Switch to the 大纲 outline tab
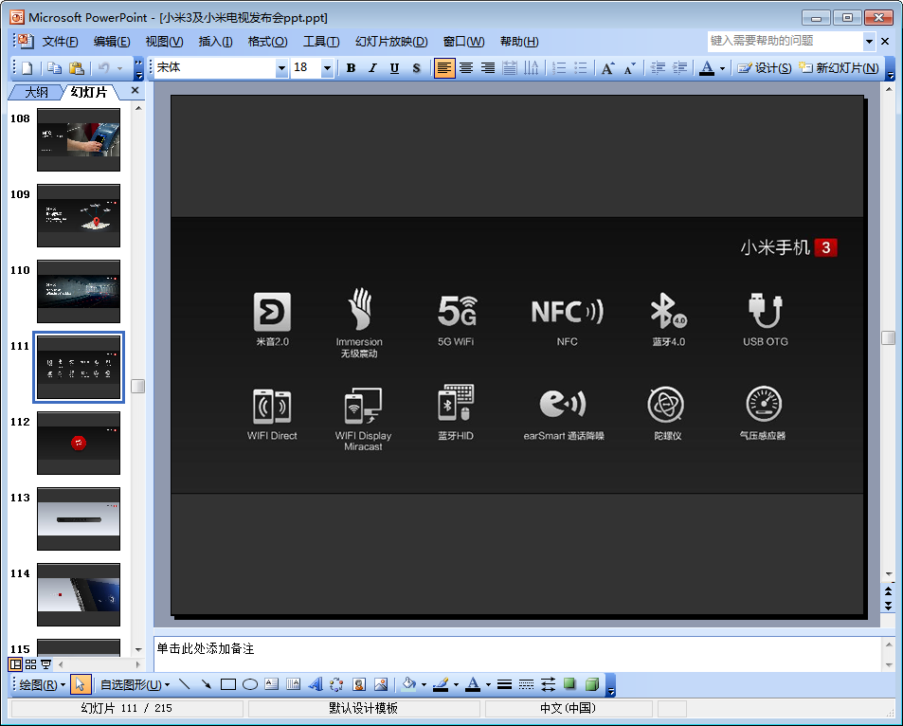This screenshot has height=726, width=903. point(36,92)
